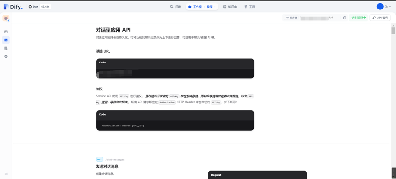Screen dimensions: 396x179
Task: Click the 状态 运行中 status badge
Action: pos(358,18)
